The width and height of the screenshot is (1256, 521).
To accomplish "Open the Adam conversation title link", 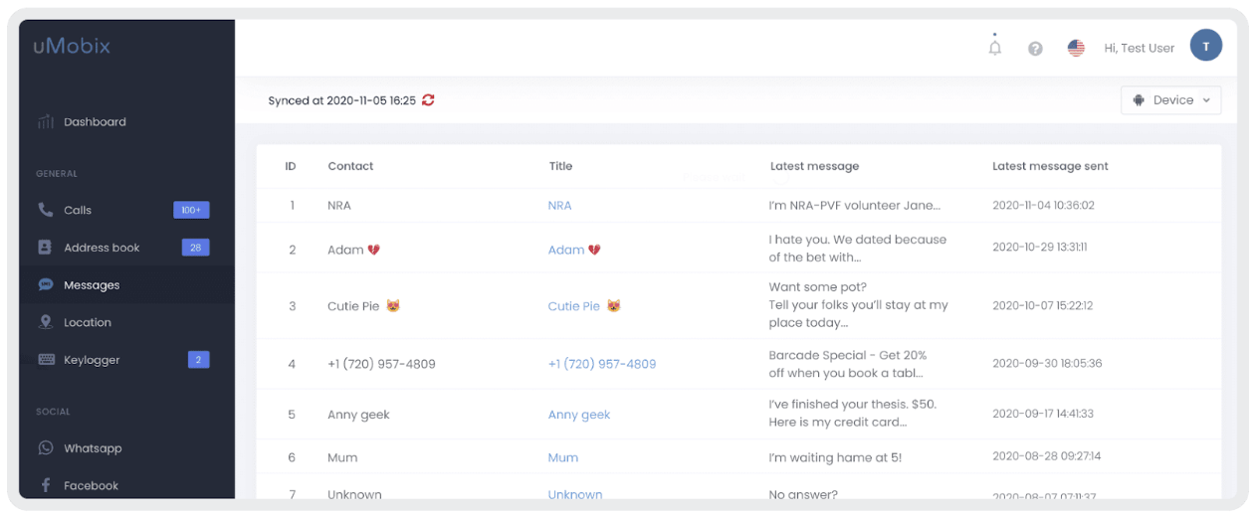I will (x=574, y=250).
